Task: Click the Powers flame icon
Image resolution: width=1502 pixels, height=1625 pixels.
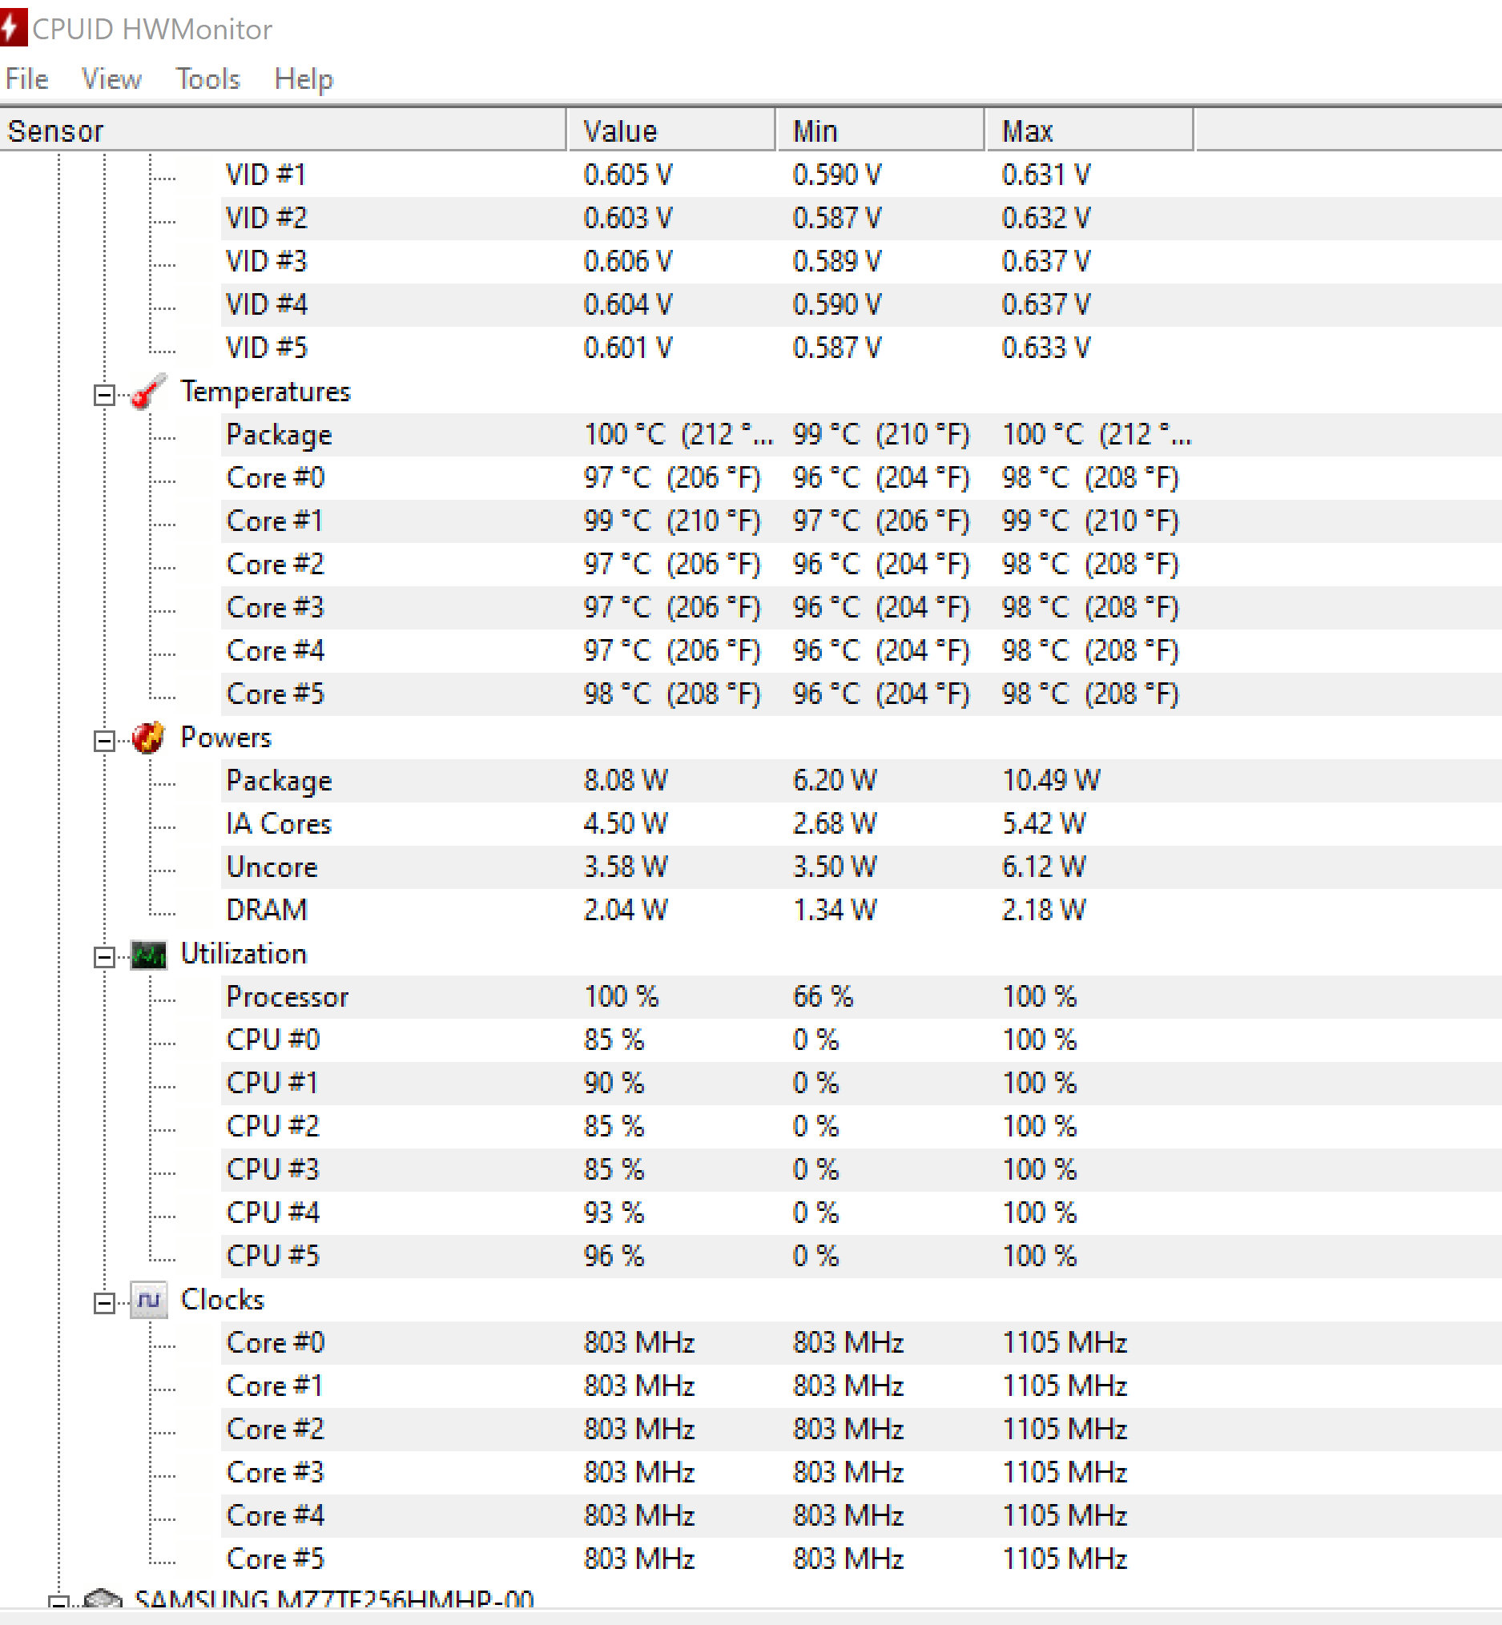Action: click(149, 738)
